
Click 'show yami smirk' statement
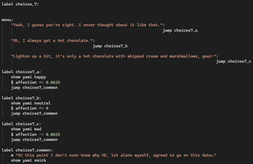tap(29, 161)
